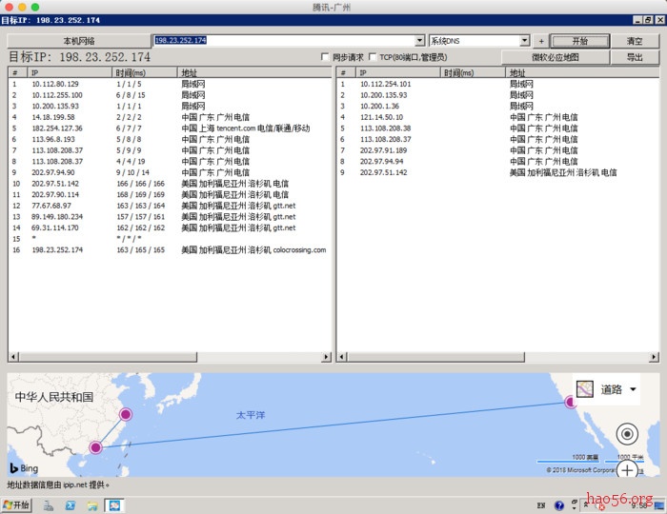Click left table scrollbar left arrow
Viewport: 667px width, 514px height.
[x=13, y=357]
